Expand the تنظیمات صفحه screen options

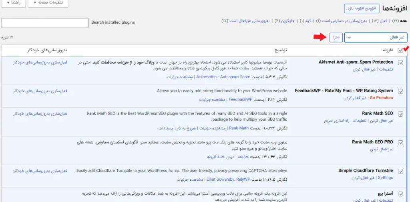point(48,3)
